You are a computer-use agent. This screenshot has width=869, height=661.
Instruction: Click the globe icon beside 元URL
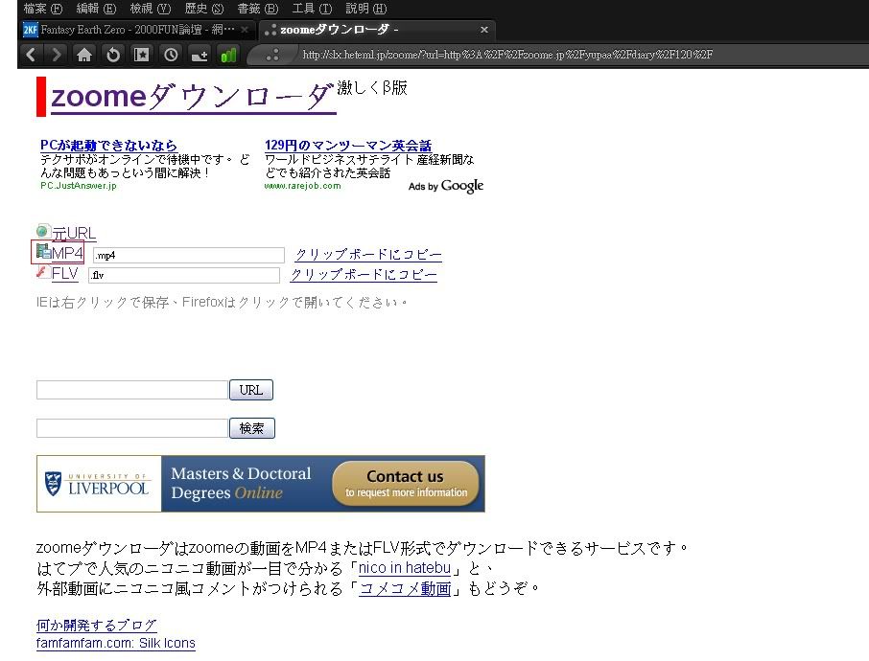[x=42, y=230]
